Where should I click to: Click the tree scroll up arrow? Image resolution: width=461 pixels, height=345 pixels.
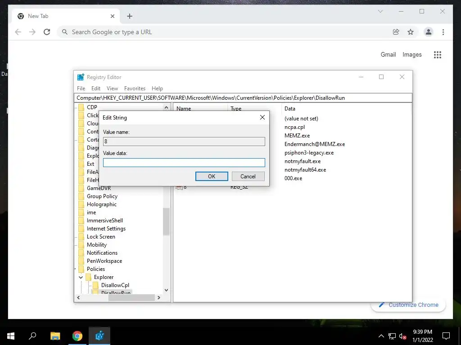(166, 107)
